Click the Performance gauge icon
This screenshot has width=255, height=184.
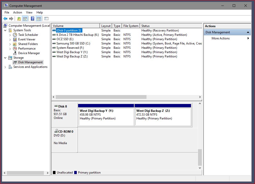tap(15, 49)
